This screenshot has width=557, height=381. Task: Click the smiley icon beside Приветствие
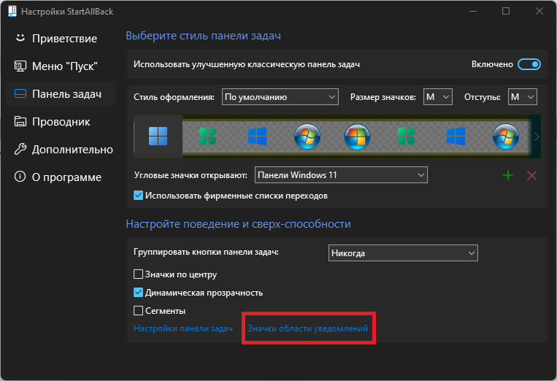20,38
